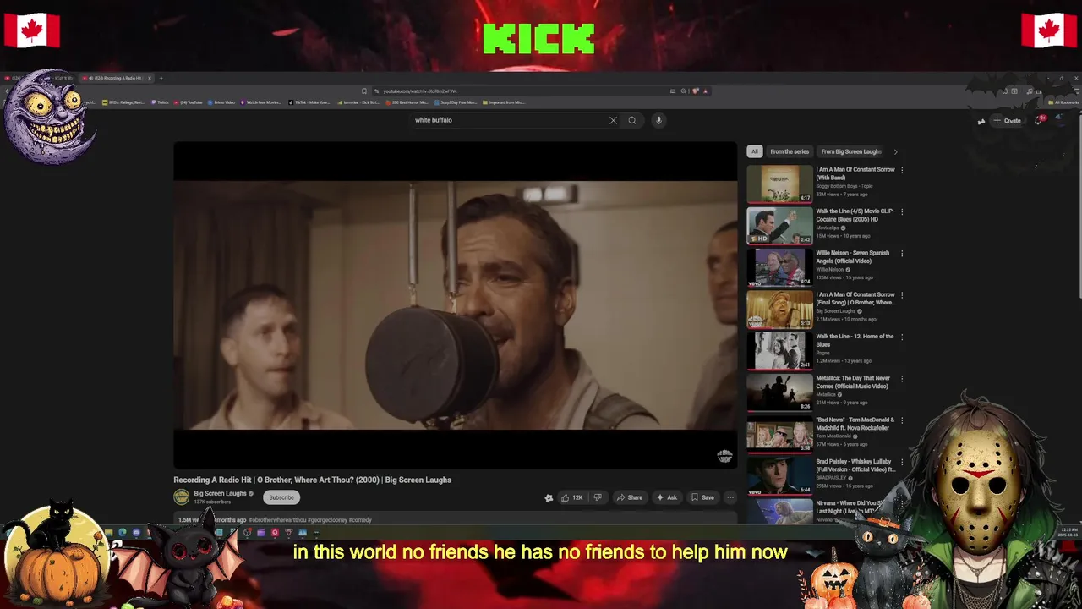Switch to the 'Recording A Radio Hit' browser tab
Viewport: 1082px width, 609px height.
(x=117, y=78)
